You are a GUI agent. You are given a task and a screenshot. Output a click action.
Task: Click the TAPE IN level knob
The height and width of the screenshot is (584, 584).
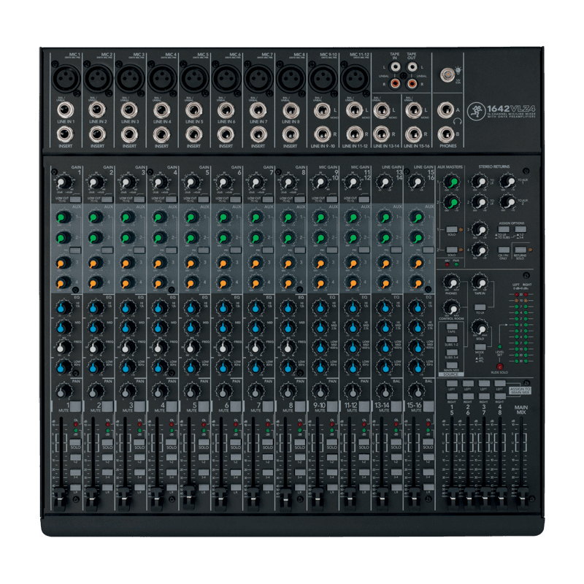(x=480, y=282)
